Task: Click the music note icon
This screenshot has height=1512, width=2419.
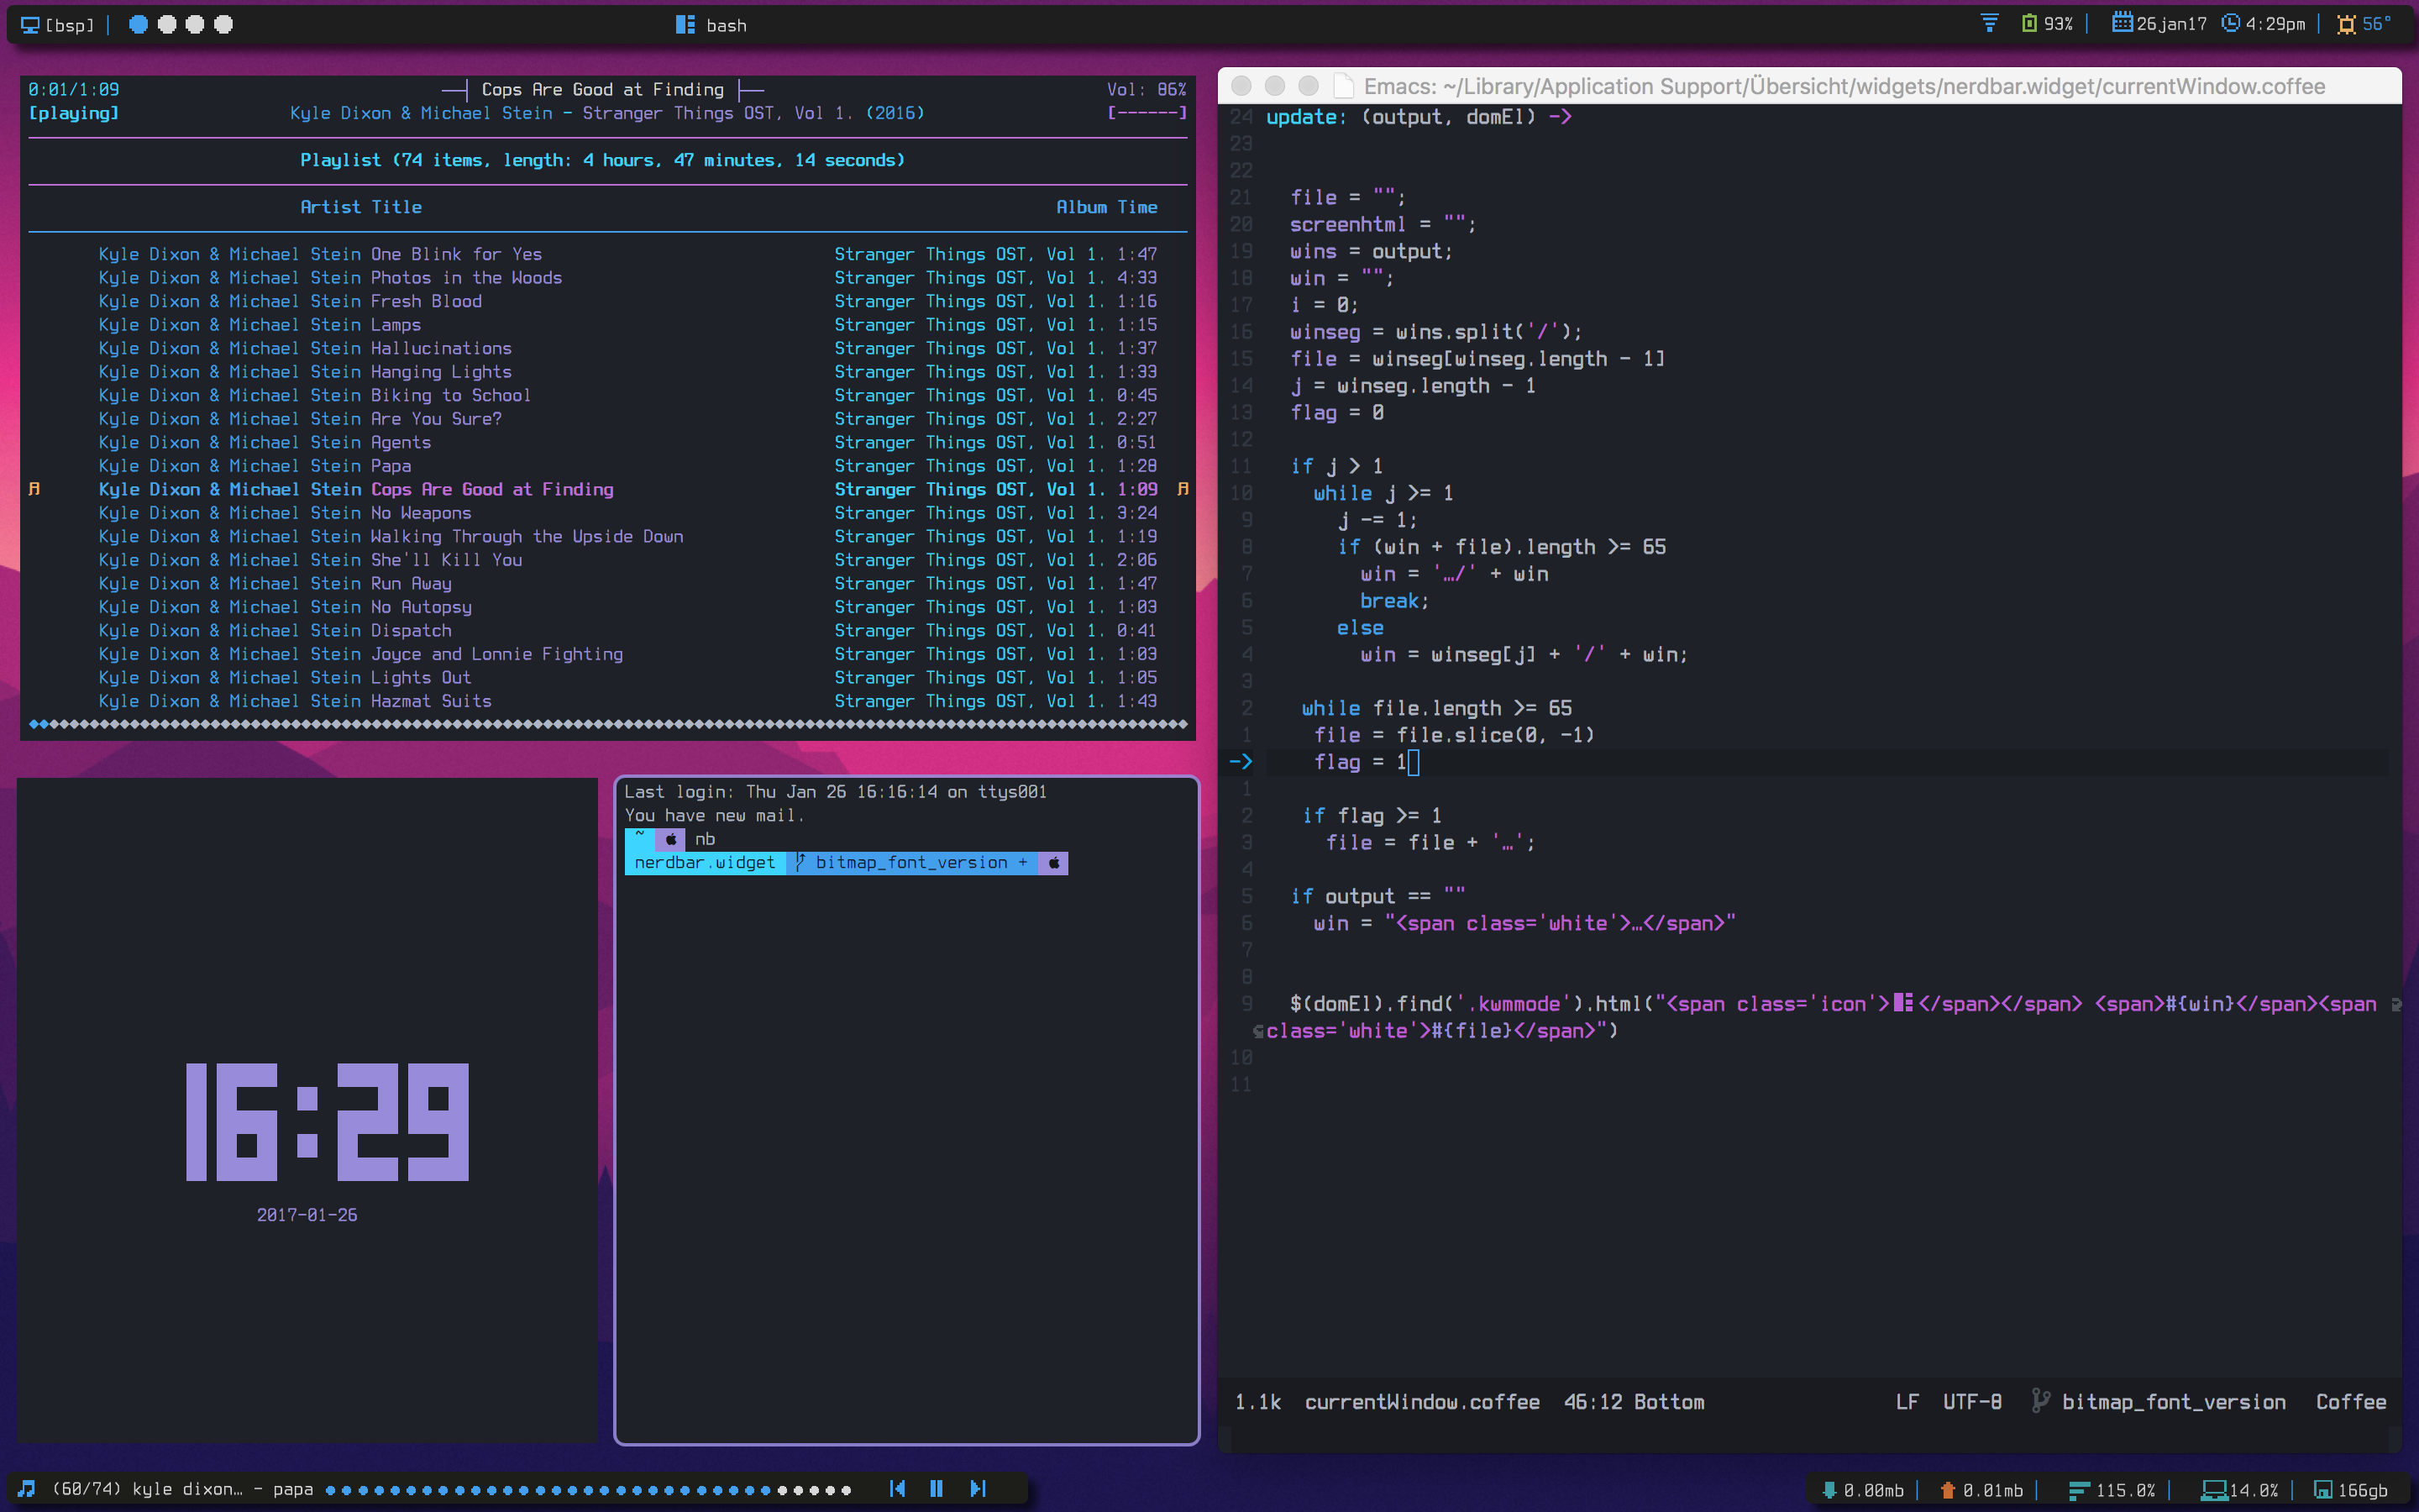Action: (27, 1489)
